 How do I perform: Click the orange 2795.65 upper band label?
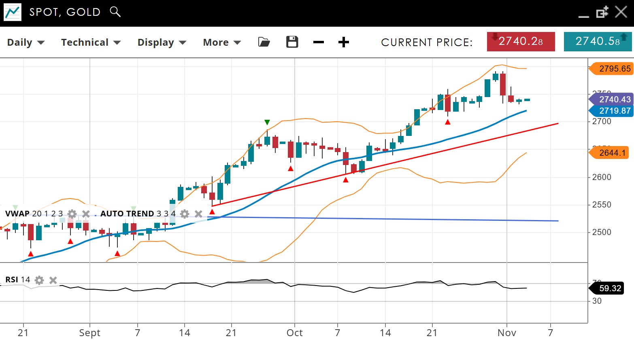[x=612, y=69]
